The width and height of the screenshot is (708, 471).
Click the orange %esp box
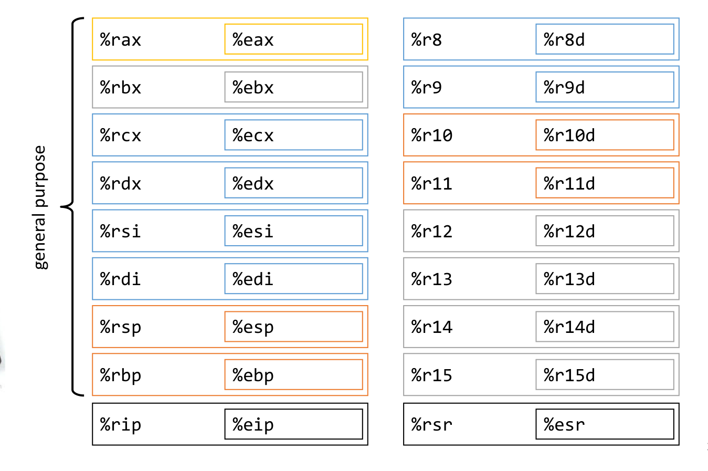pos(293,327)
